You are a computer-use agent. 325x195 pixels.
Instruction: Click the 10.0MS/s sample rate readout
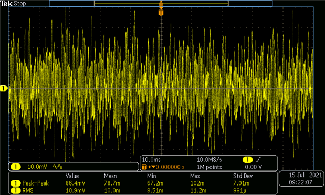click(209, 160)
